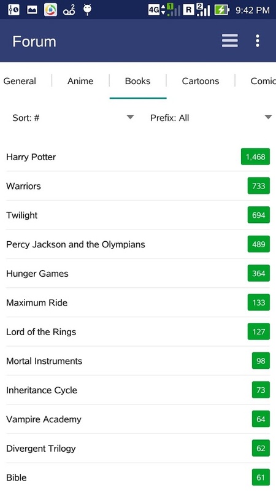The width and height of the screenshot is (276, 491).
Task: Switch to the Cartoons tab
Action: [201, 81]
